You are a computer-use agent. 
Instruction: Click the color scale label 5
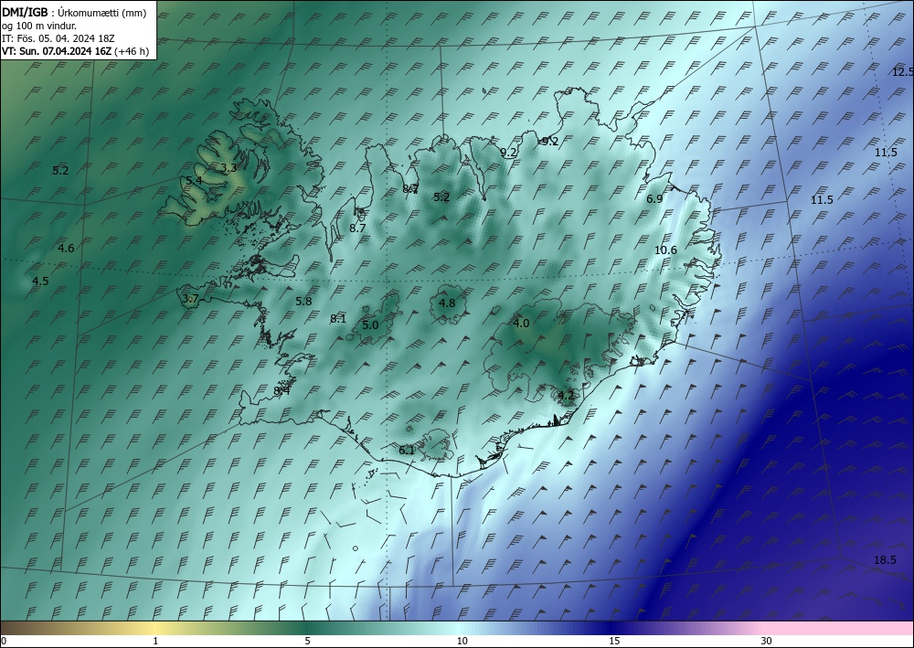tap(307, 641)
